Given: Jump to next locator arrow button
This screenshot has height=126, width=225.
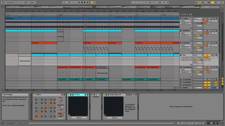Looking at the screenshot, I should tap(187, 15).
